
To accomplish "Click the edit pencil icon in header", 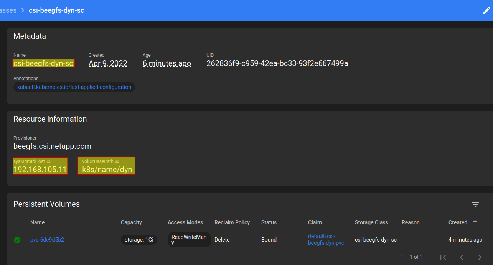I will pos(486,10).
